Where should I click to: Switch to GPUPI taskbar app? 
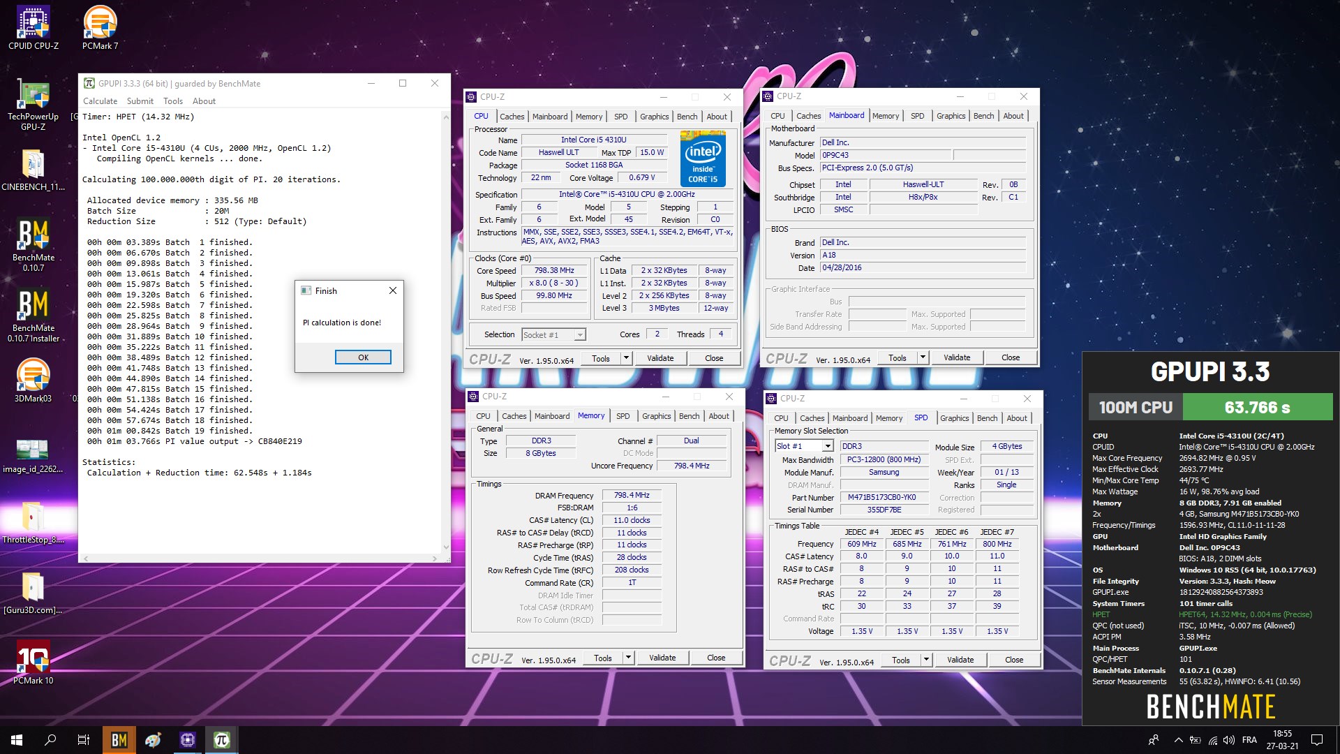tap(222, 740)
